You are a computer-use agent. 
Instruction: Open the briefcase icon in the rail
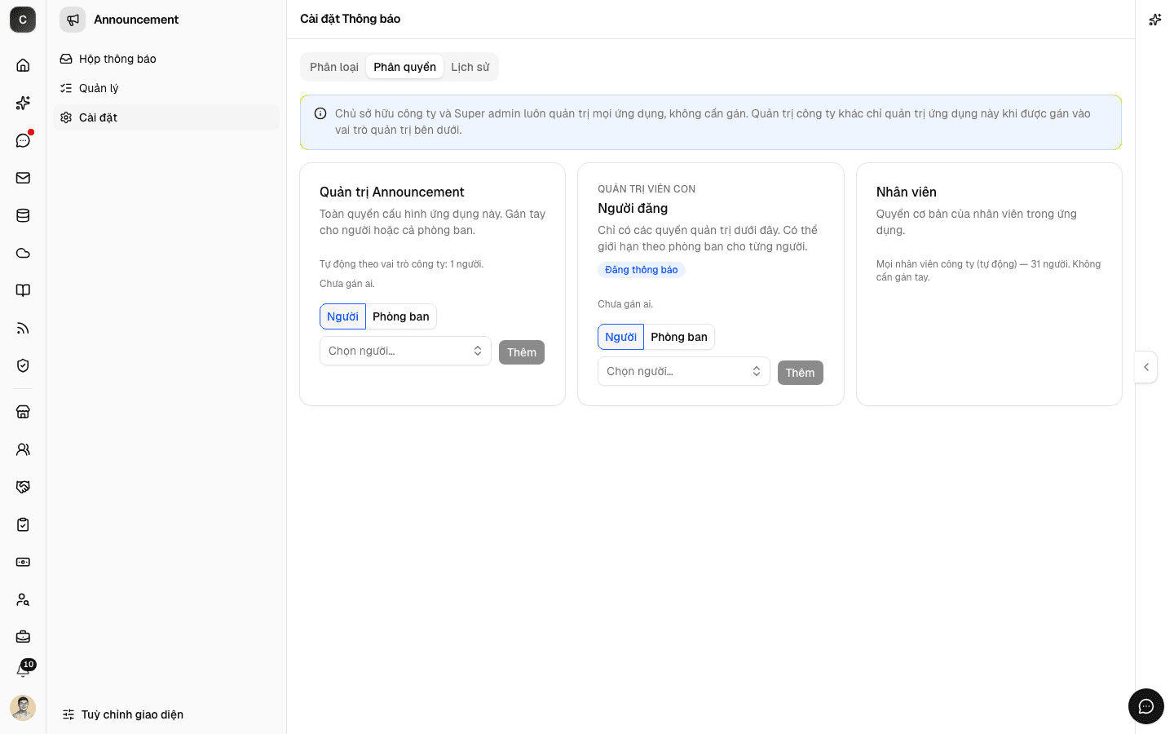23,637
